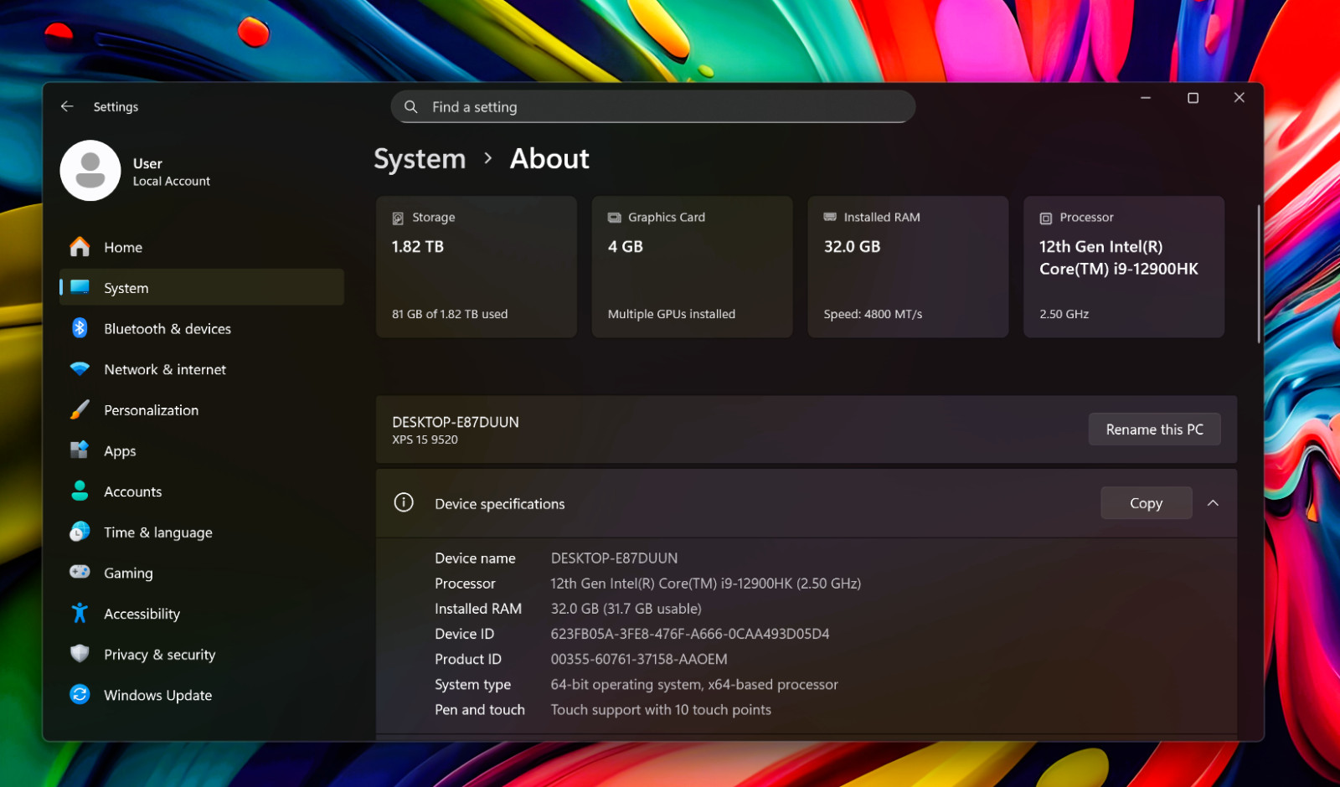The width and height of the screenshot is (1340, 787).
Task: Click the System monitor icon in sidebar
Action: tap(80, 287)
